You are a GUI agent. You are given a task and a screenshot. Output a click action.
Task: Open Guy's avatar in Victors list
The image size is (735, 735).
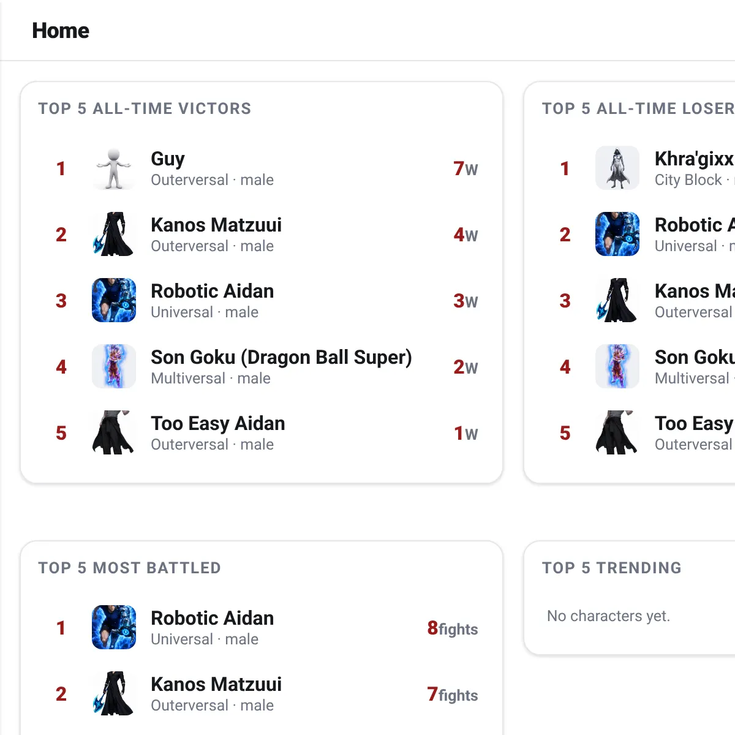point(114,168)
